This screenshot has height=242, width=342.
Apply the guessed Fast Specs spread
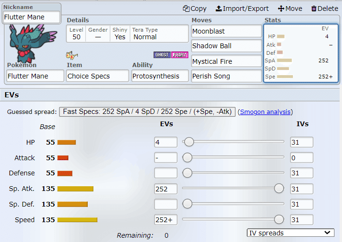pos(147,112)
